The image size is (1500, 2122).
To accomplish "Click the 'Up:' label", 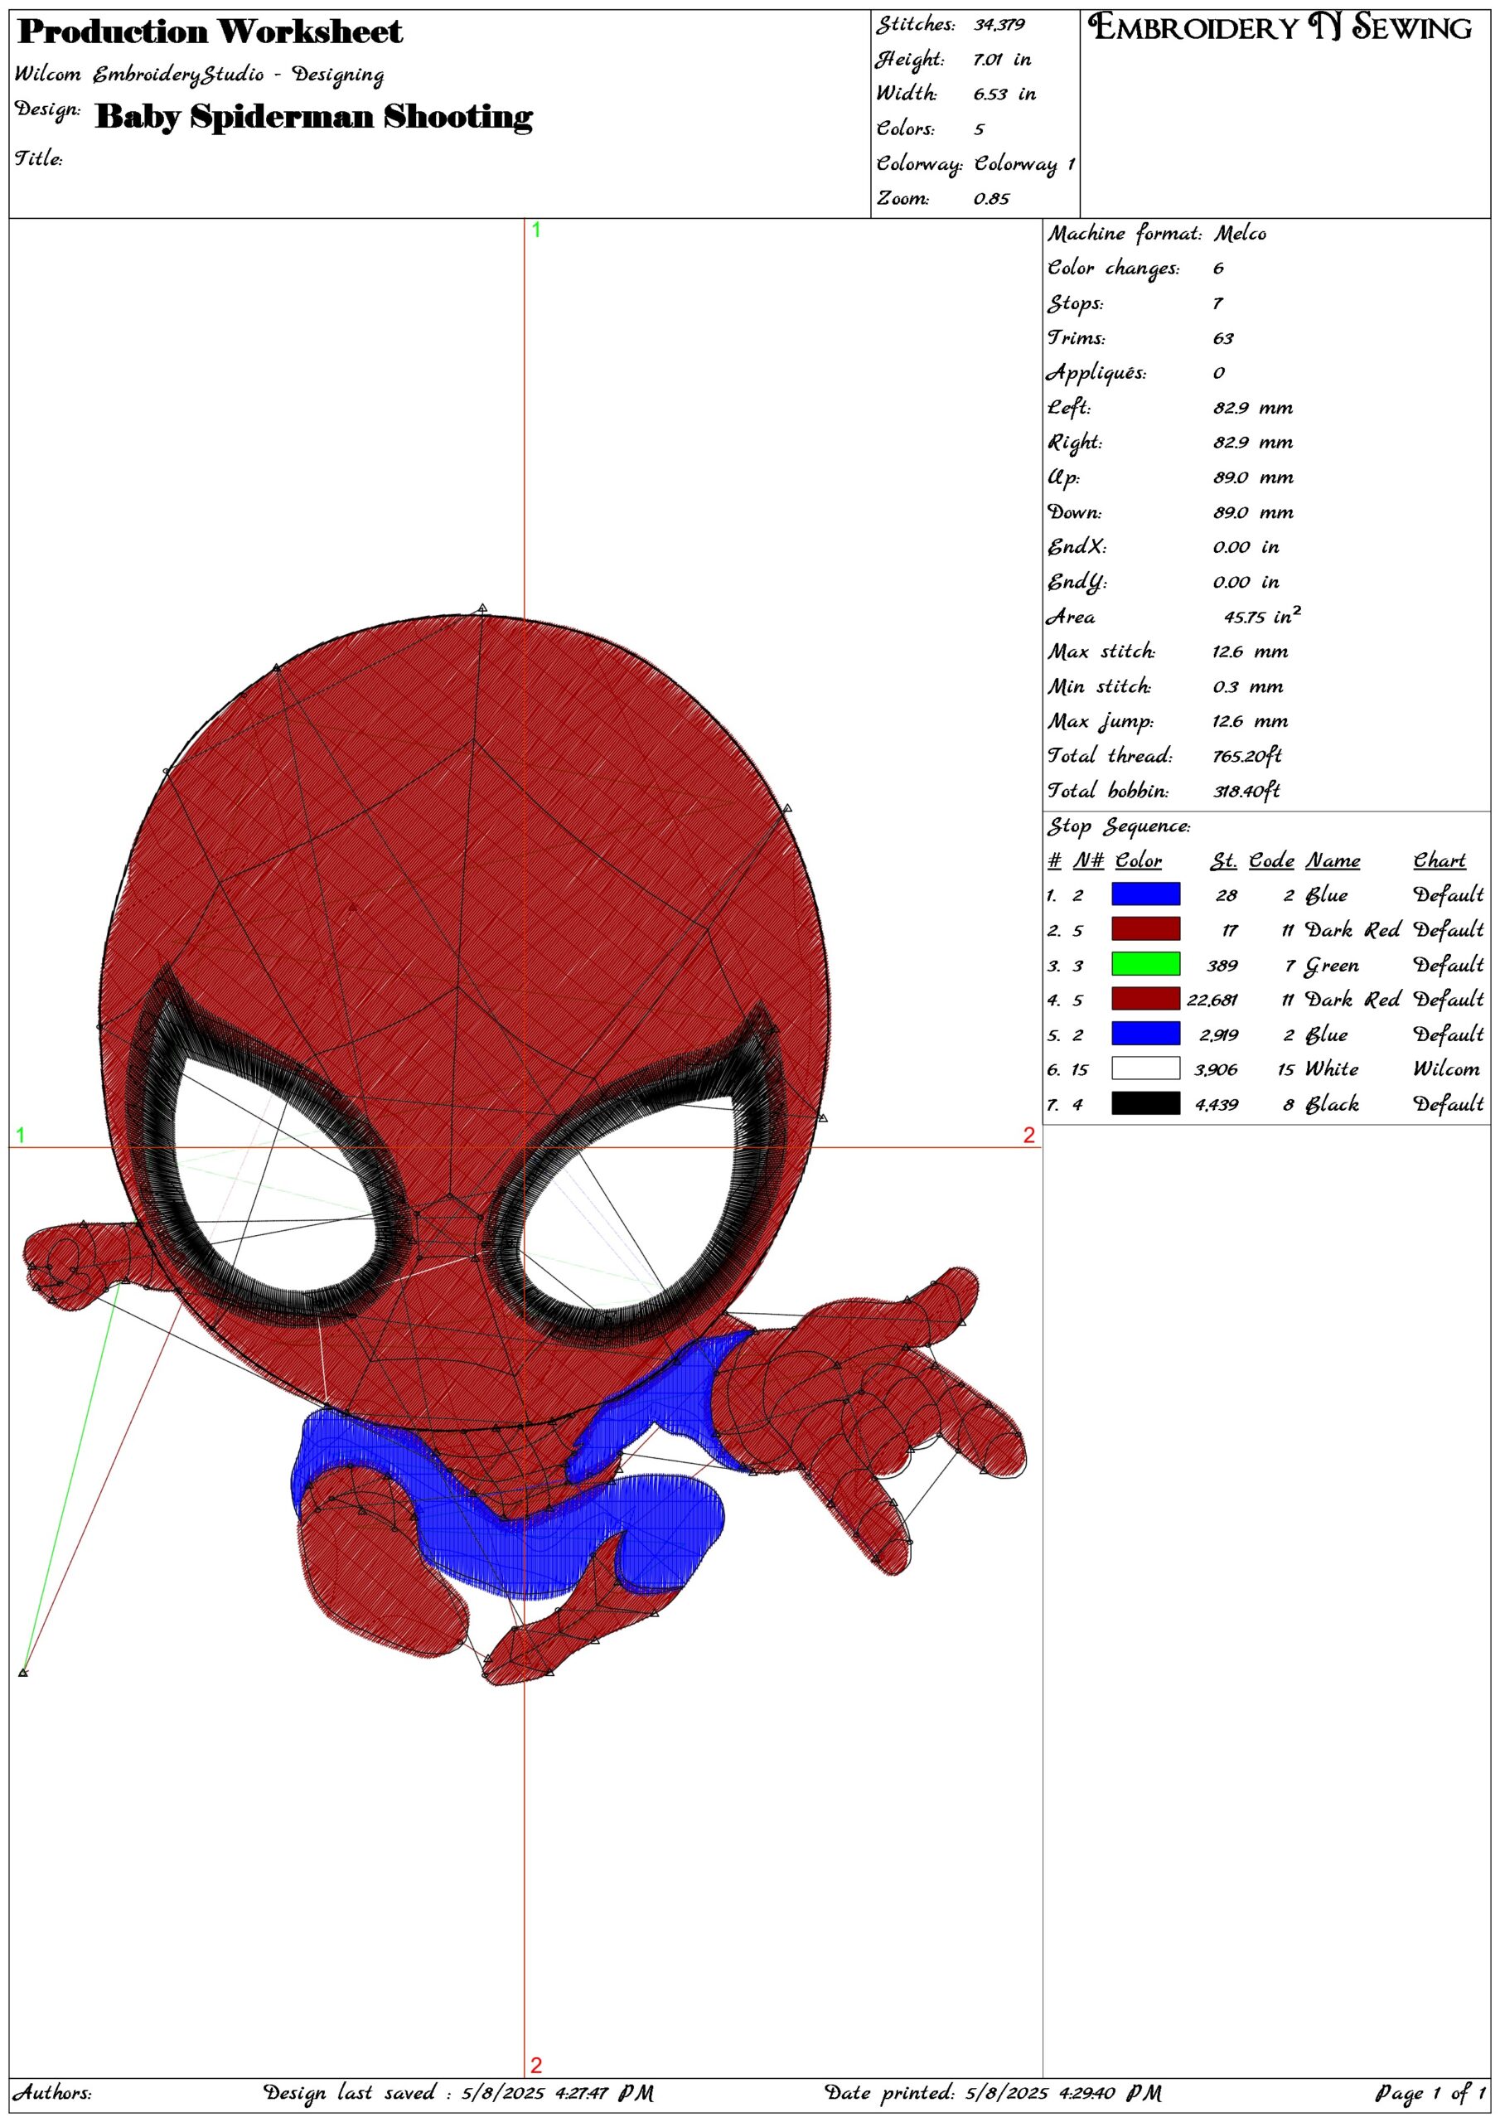I will click(1063, 477).
